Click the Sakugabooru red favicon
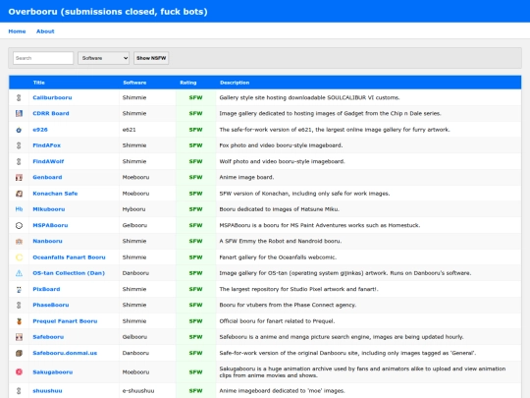This screenshot has height=398, width=530. point(19,371)
